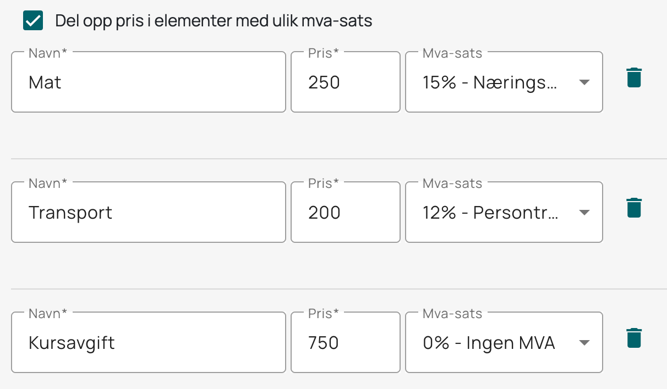Delete the Mat price element
667x389 pixels.
pyautogui.click(x=634, y=77)
